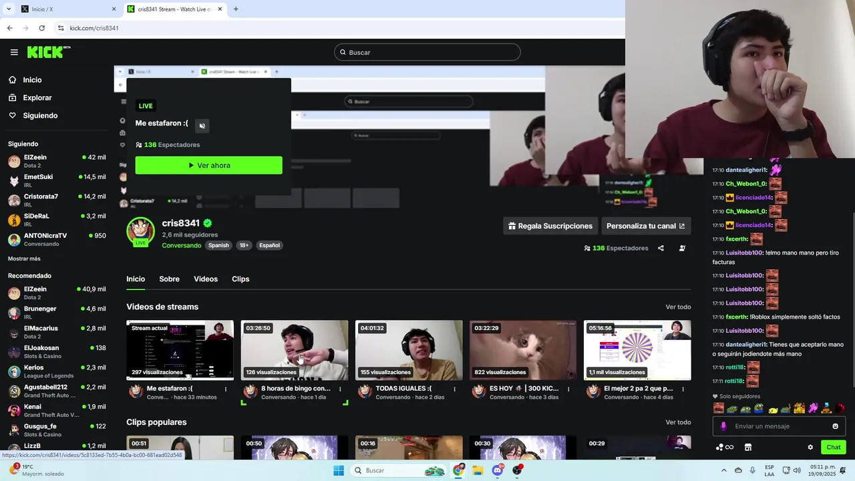Open File Explorer from the taskbar
855x481 pixels.
[478, 470]
